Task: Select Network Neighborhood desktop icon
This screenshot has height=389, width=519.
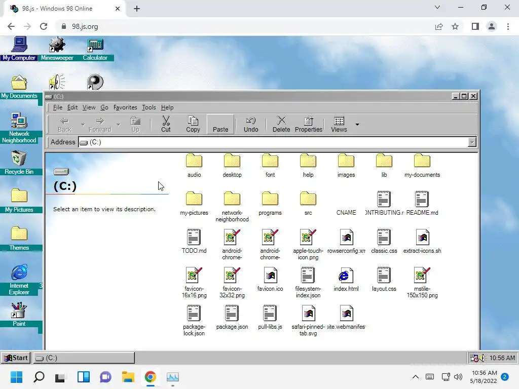Action: (x=19, y=128)
